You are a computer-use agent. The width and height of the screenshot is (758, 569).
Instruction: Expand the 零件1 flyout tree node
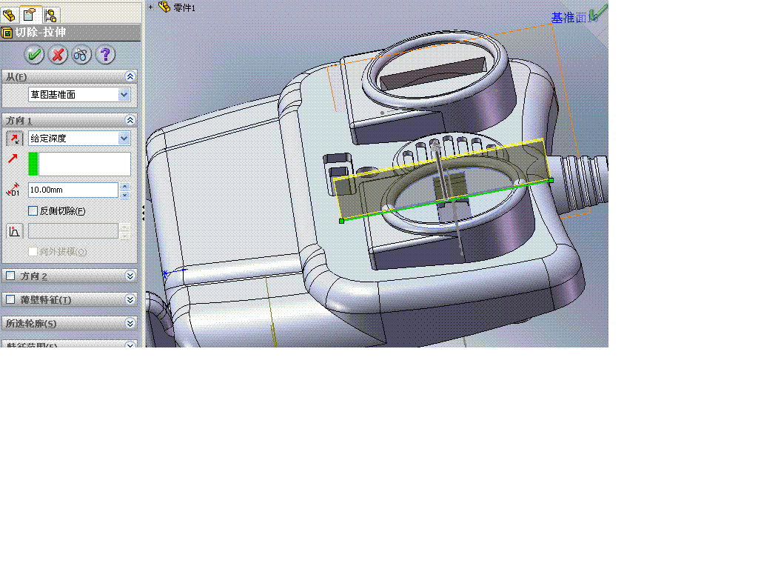click(x=151, y=7)
